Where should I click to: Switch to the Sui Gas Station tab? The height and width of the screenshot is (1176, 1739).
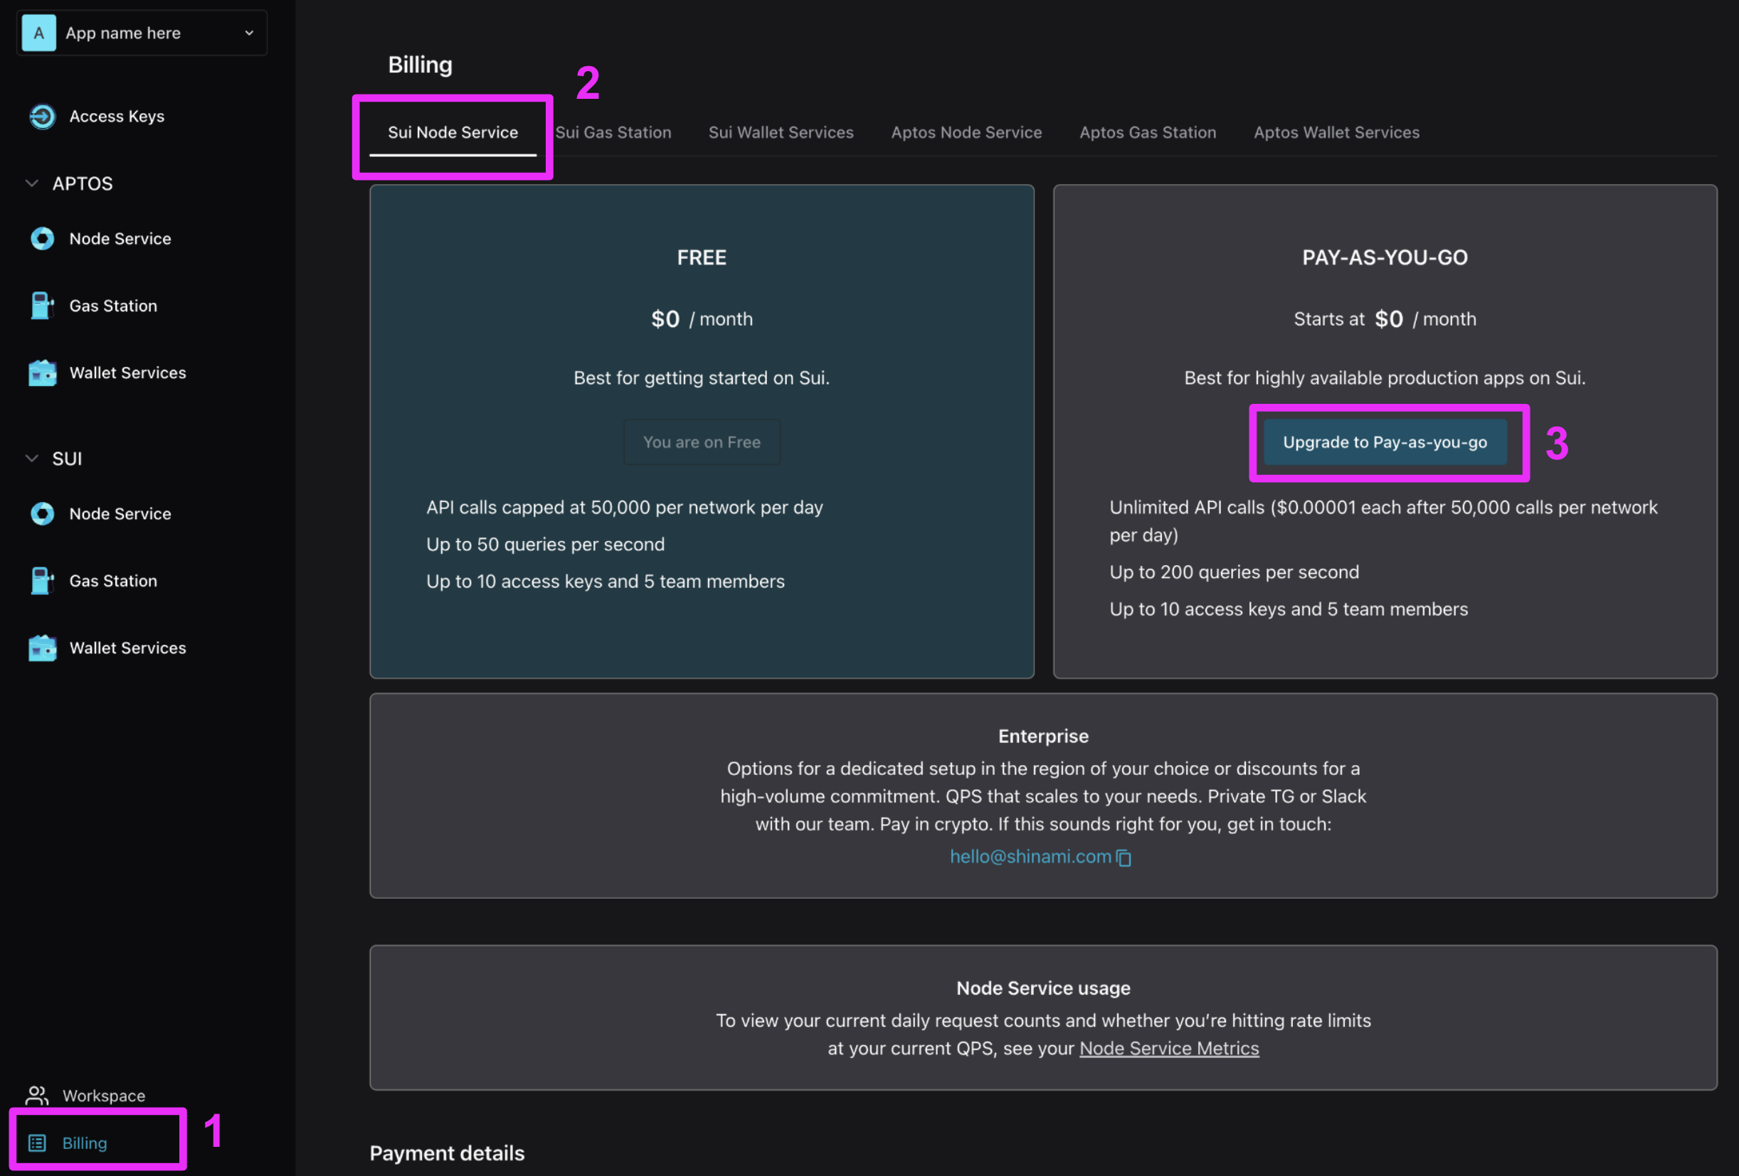613,132
